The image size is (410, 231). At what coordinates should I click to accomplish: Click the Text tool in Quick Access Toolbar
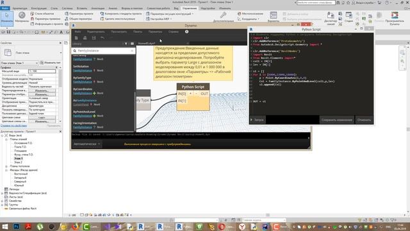61,32
